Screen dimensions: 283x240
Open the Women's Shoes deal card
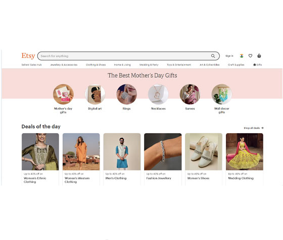point(204,159)
